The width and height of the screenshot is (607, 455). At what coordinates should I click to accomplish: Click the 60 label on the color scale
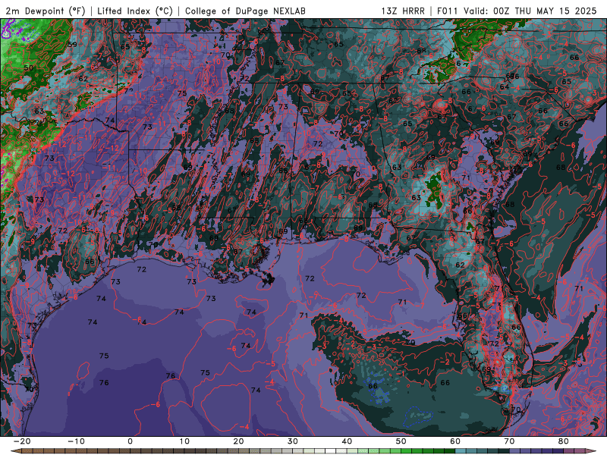455,441
